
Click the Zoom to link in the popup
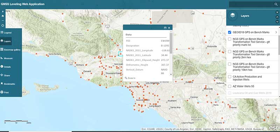tap(130, 78)
